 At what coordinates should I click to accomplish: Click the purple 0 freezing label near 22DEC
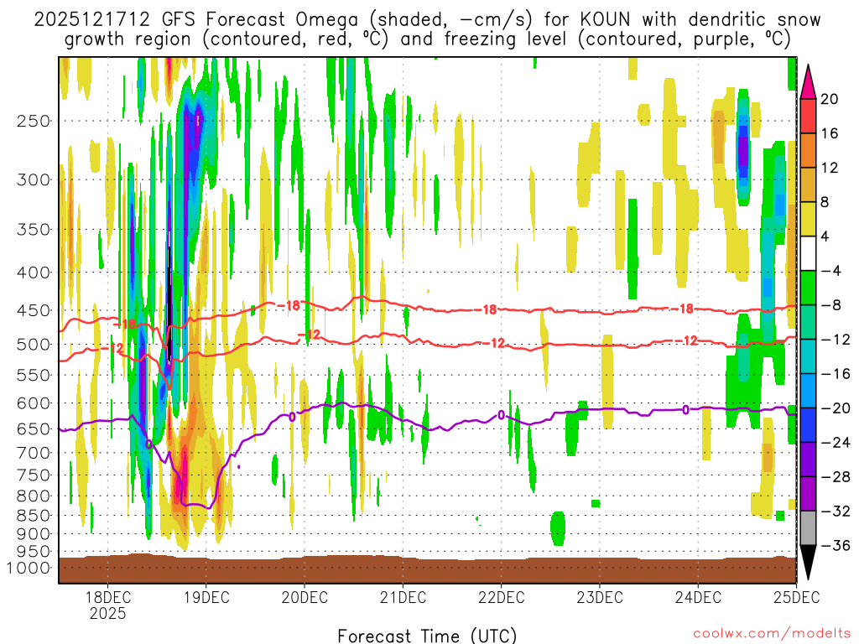coord(501,415)
